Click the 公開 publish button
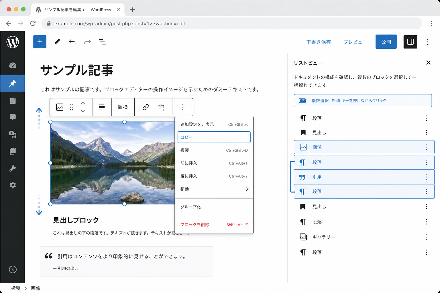440x293 pixels. (386, 42)
